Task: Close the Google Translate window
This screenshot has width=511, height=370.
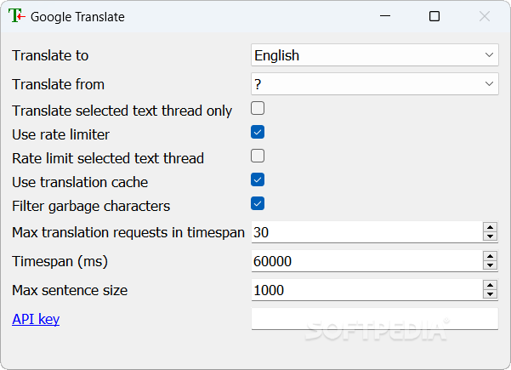Action: (x=485, y=16)
